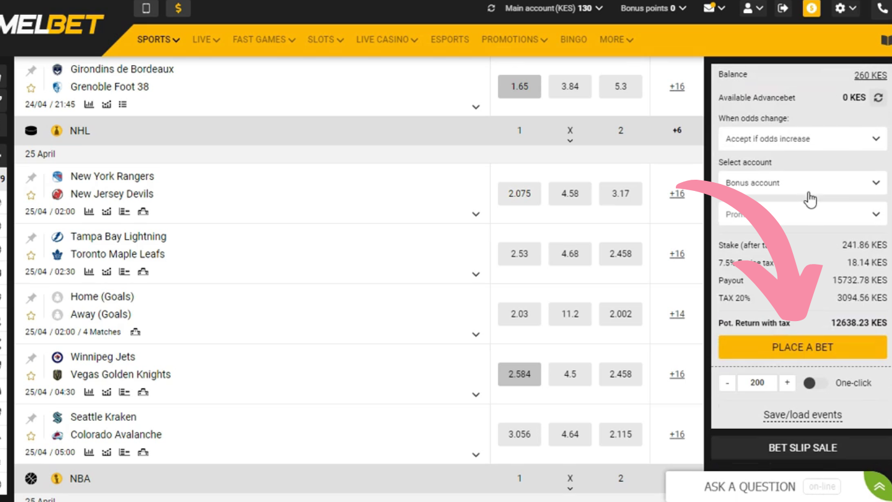Star the Tampa Bay Lightning match
The image size is (892, 502).
click(x=31, y=255)
